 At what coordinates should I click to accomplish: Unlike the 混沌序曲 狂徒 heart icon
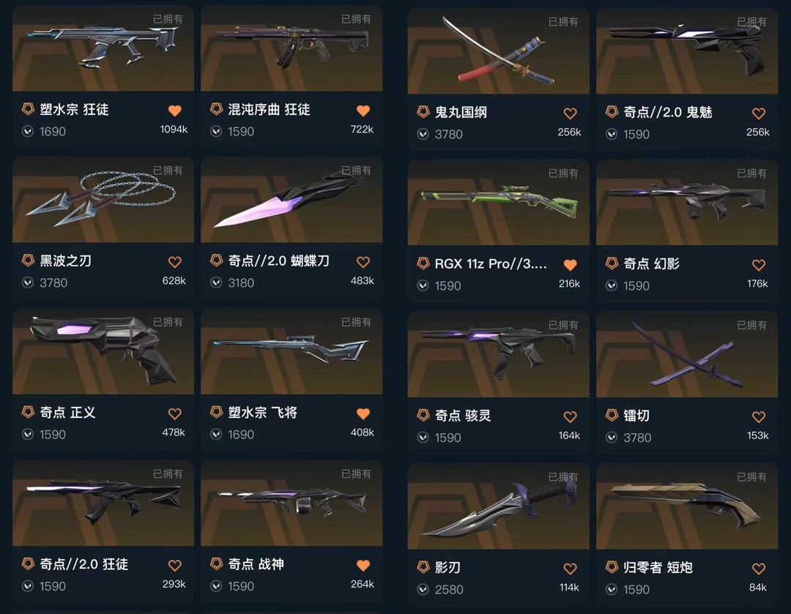coord(363,111)
